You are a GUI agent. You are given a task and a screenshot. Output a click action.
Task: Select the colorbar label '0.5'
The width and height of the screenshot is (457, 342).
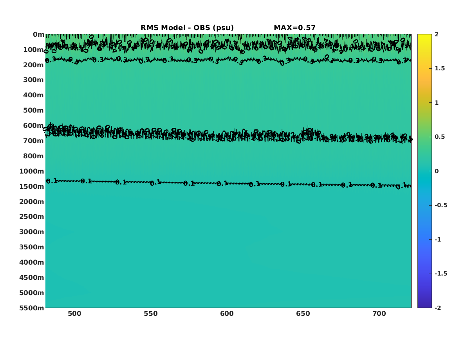(x=440, y=137)
